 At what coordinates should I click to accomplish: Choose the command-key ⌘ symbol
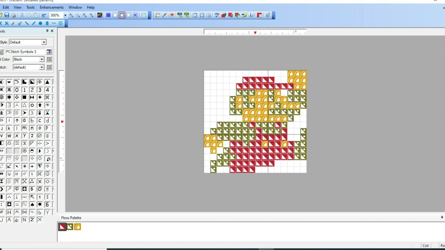[47, 97]
